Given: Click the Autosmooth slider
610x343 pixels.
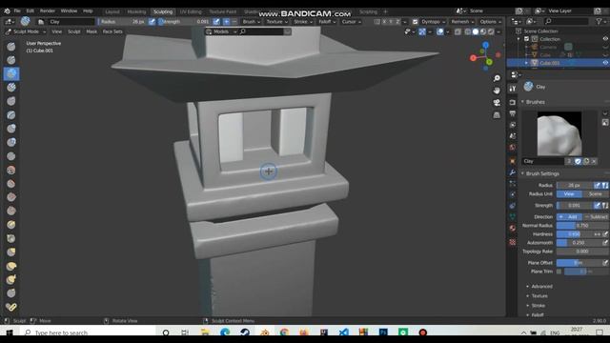Looking at the screenshot, I should tap(579, 243).
